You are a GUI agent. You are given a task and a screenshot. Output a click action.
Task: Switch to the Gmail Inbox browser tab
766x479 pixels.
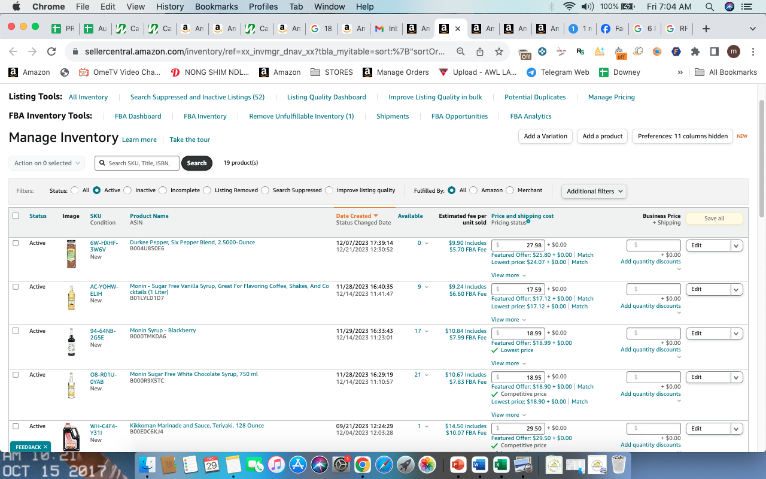tap(386, 28)
